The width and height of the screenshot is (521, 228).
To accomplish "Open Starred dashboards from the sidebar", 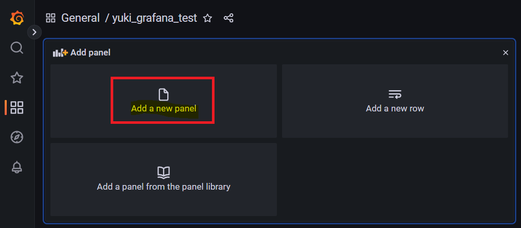I will click(x=17, y=78).
